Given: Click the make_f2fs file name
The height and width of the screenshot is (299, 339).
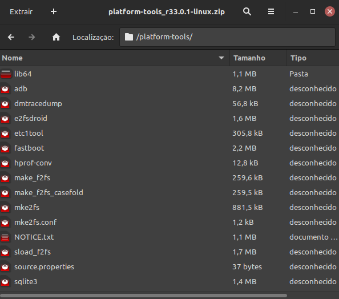Looking at the screenshot, I should tap(32, 178).
